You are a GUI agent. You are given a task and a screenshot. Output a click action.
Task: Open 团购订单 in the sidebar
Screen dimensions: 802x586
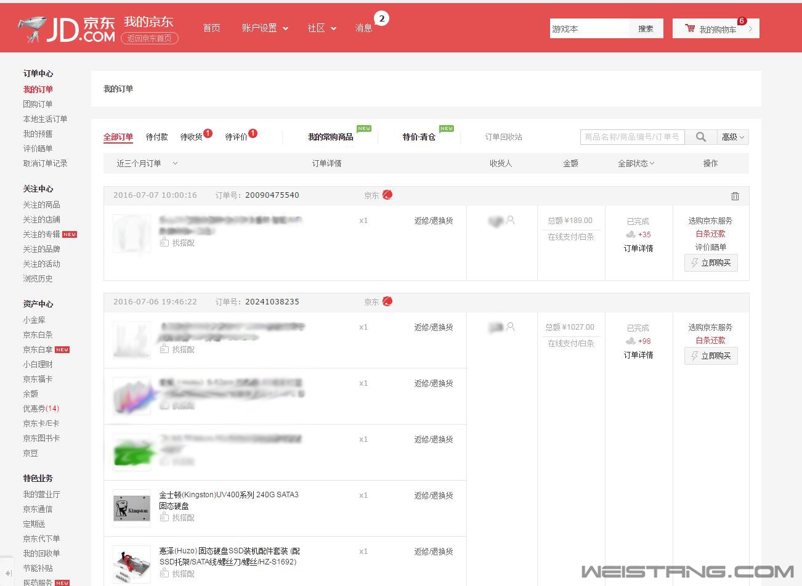click(x=38, y=104)
